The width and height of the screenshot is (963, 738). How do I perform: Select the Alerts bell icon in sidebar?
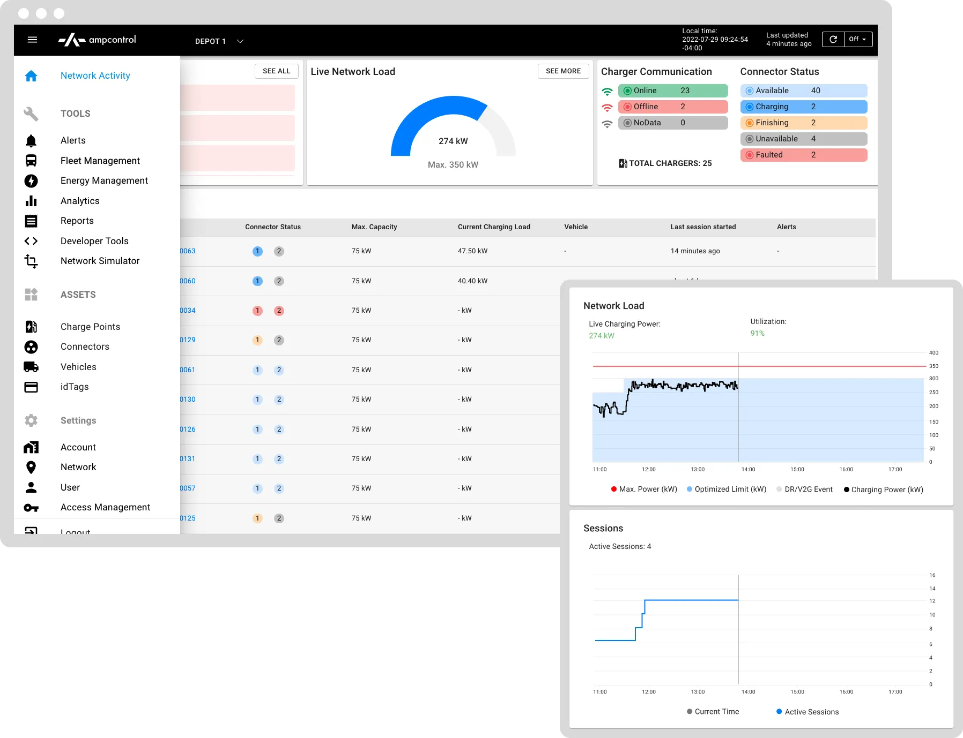[x=32, y=140]
